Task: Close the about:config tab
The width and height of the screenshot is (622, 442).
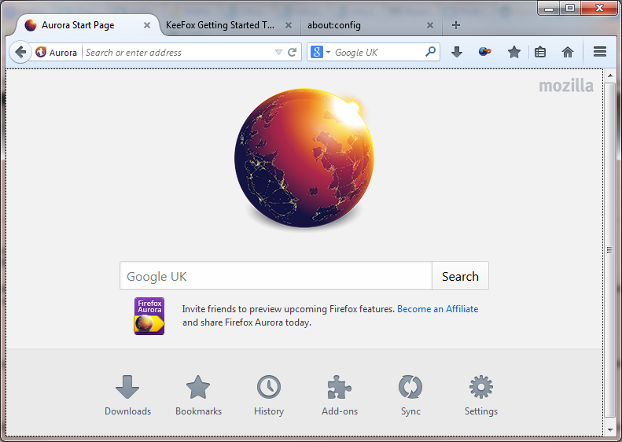Action: click(x=430, y=25)
